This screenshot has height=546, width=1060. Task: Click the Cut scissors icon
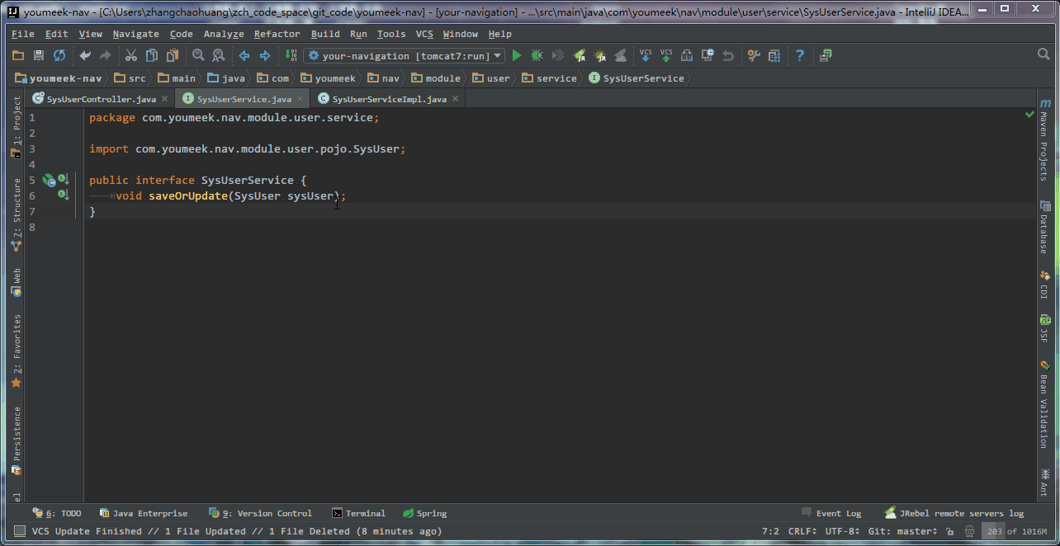click(130, 55)
